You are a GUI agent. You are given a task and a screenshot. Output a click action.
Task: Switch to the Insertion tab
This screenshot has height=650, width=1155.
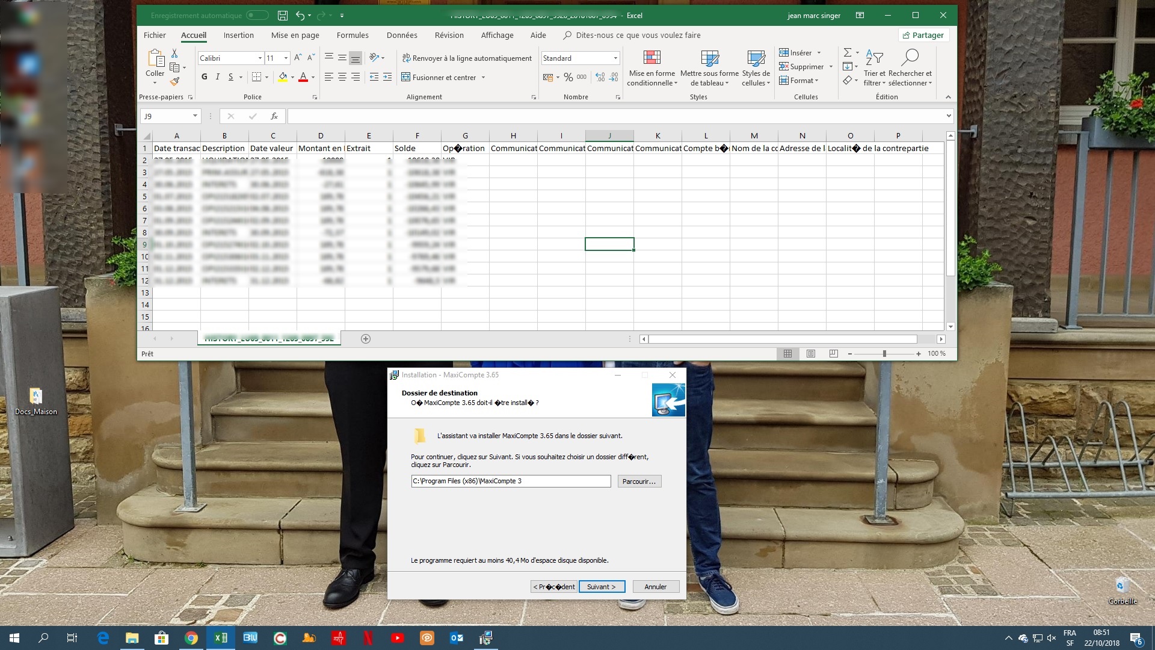[239, 36]
